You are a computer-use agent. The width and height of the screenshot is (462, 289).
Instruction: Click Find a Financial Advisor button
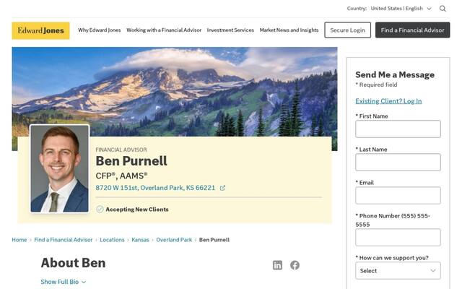click(x=412, y=30)
